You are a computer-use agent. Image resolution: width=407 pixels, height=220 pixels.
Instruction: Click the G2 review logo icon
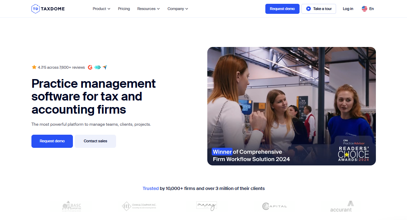point(90,67)
